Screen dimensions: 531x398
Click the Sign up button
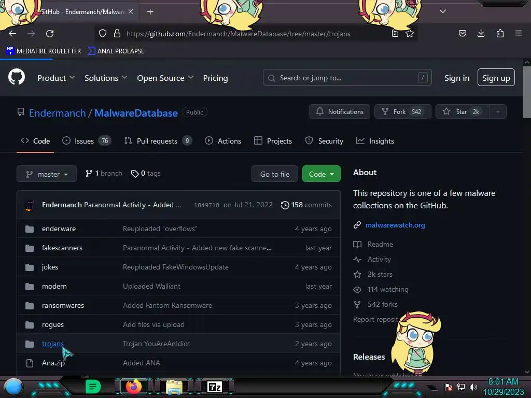point(496,78)
